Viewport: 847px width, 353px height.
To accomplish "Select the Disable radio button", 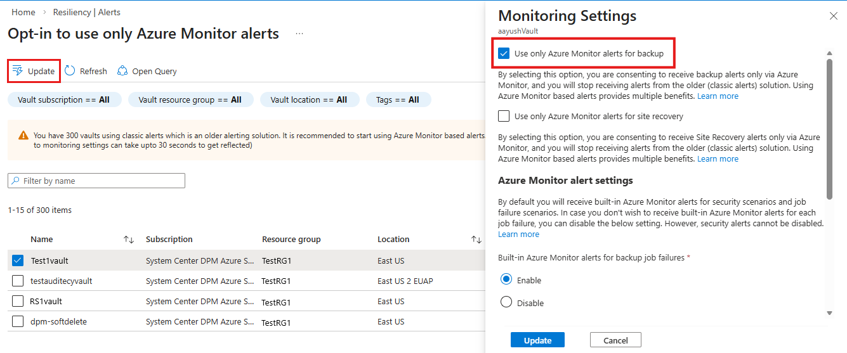I will [x=506, y=302].
